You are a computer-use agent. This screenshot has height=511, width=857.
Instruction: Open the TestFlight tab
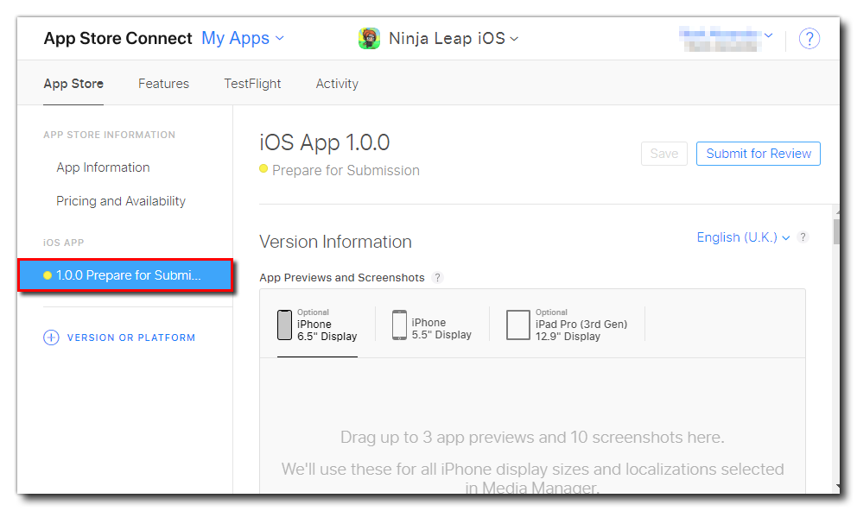(x=252, y=84)
